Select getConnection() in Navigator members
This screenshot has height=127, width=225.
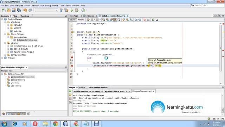(22, 77)
